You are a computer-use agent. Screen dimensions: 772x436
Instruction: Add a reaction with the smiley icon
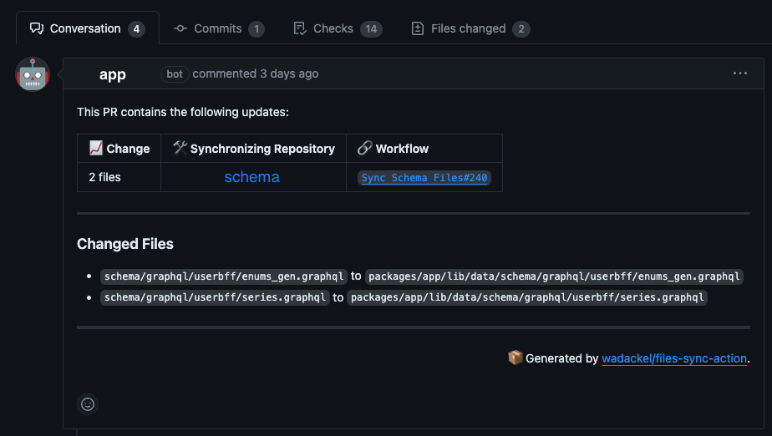click(88, 404)
